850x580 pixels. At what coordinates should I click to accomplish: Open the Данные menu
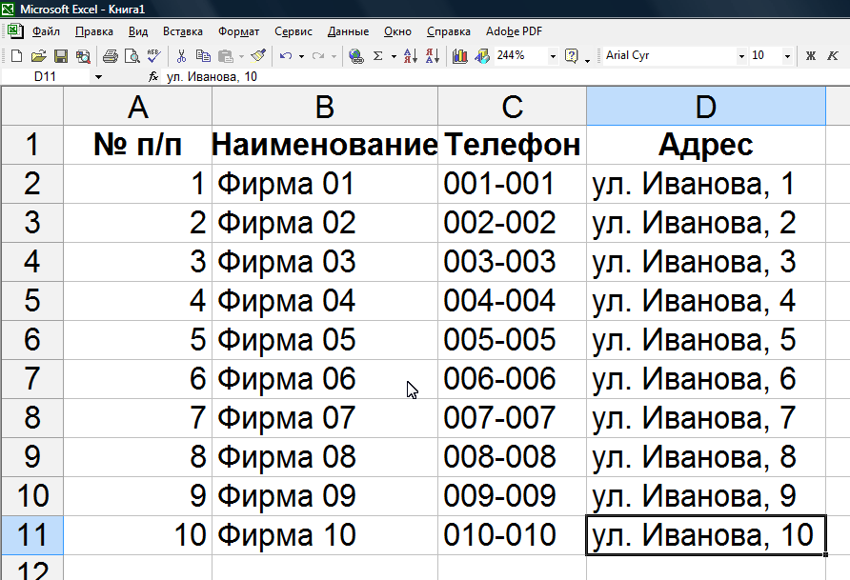[x=348, y=31]
